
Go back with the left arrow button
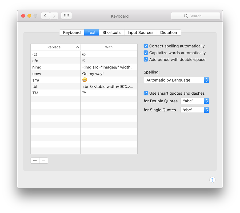click(45, 16)
